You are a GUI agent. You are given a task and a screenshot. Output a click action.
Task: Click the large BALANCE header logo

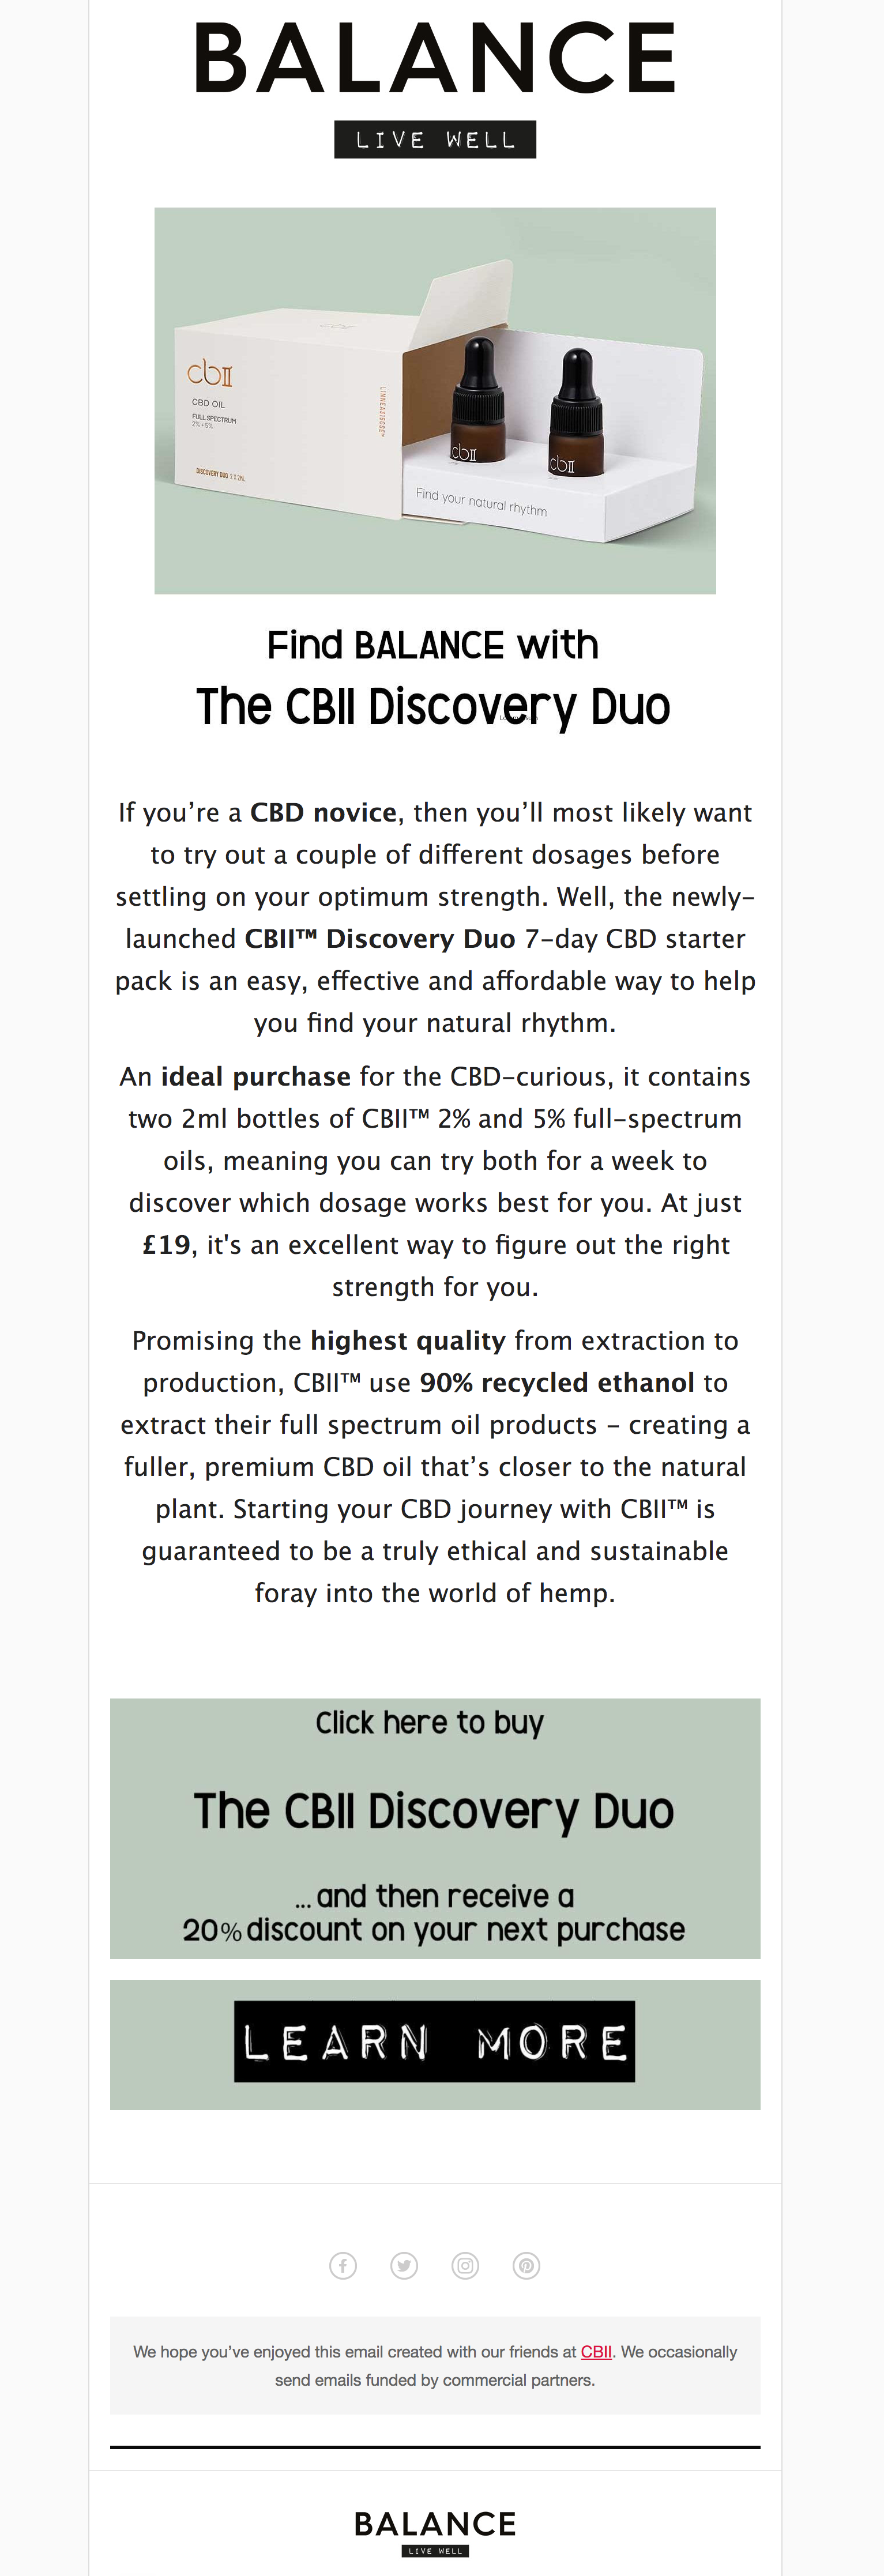tap(435, 59)
